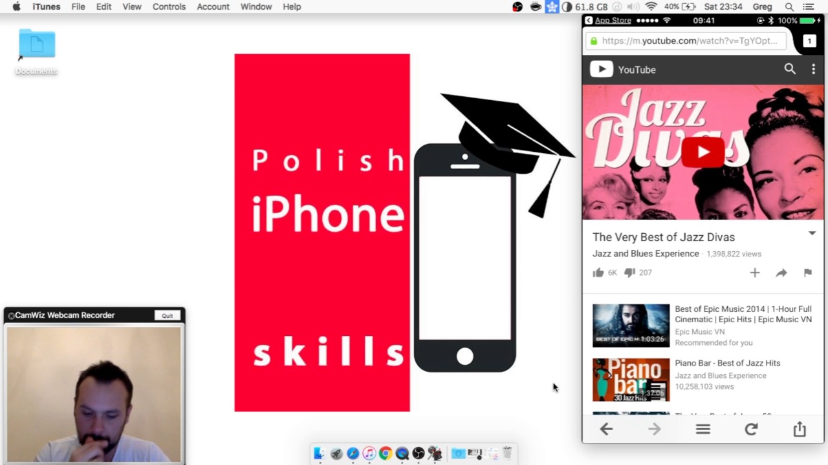Click Best of Epic Music 2014 title
This screenshot has height=465, width=828.
click(743, 314)
